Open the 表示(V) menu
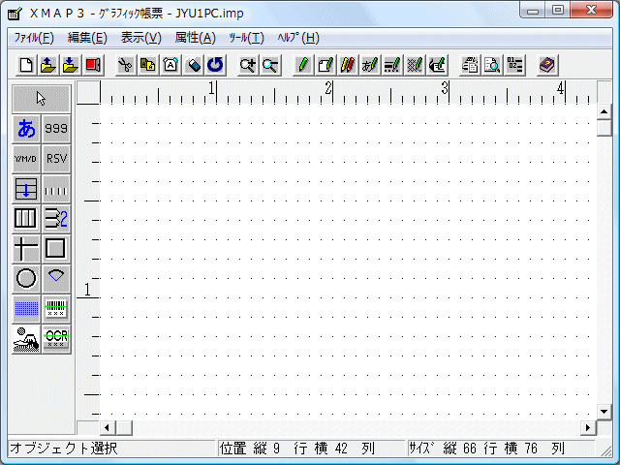The image size is (620, 465). [141, 38]
